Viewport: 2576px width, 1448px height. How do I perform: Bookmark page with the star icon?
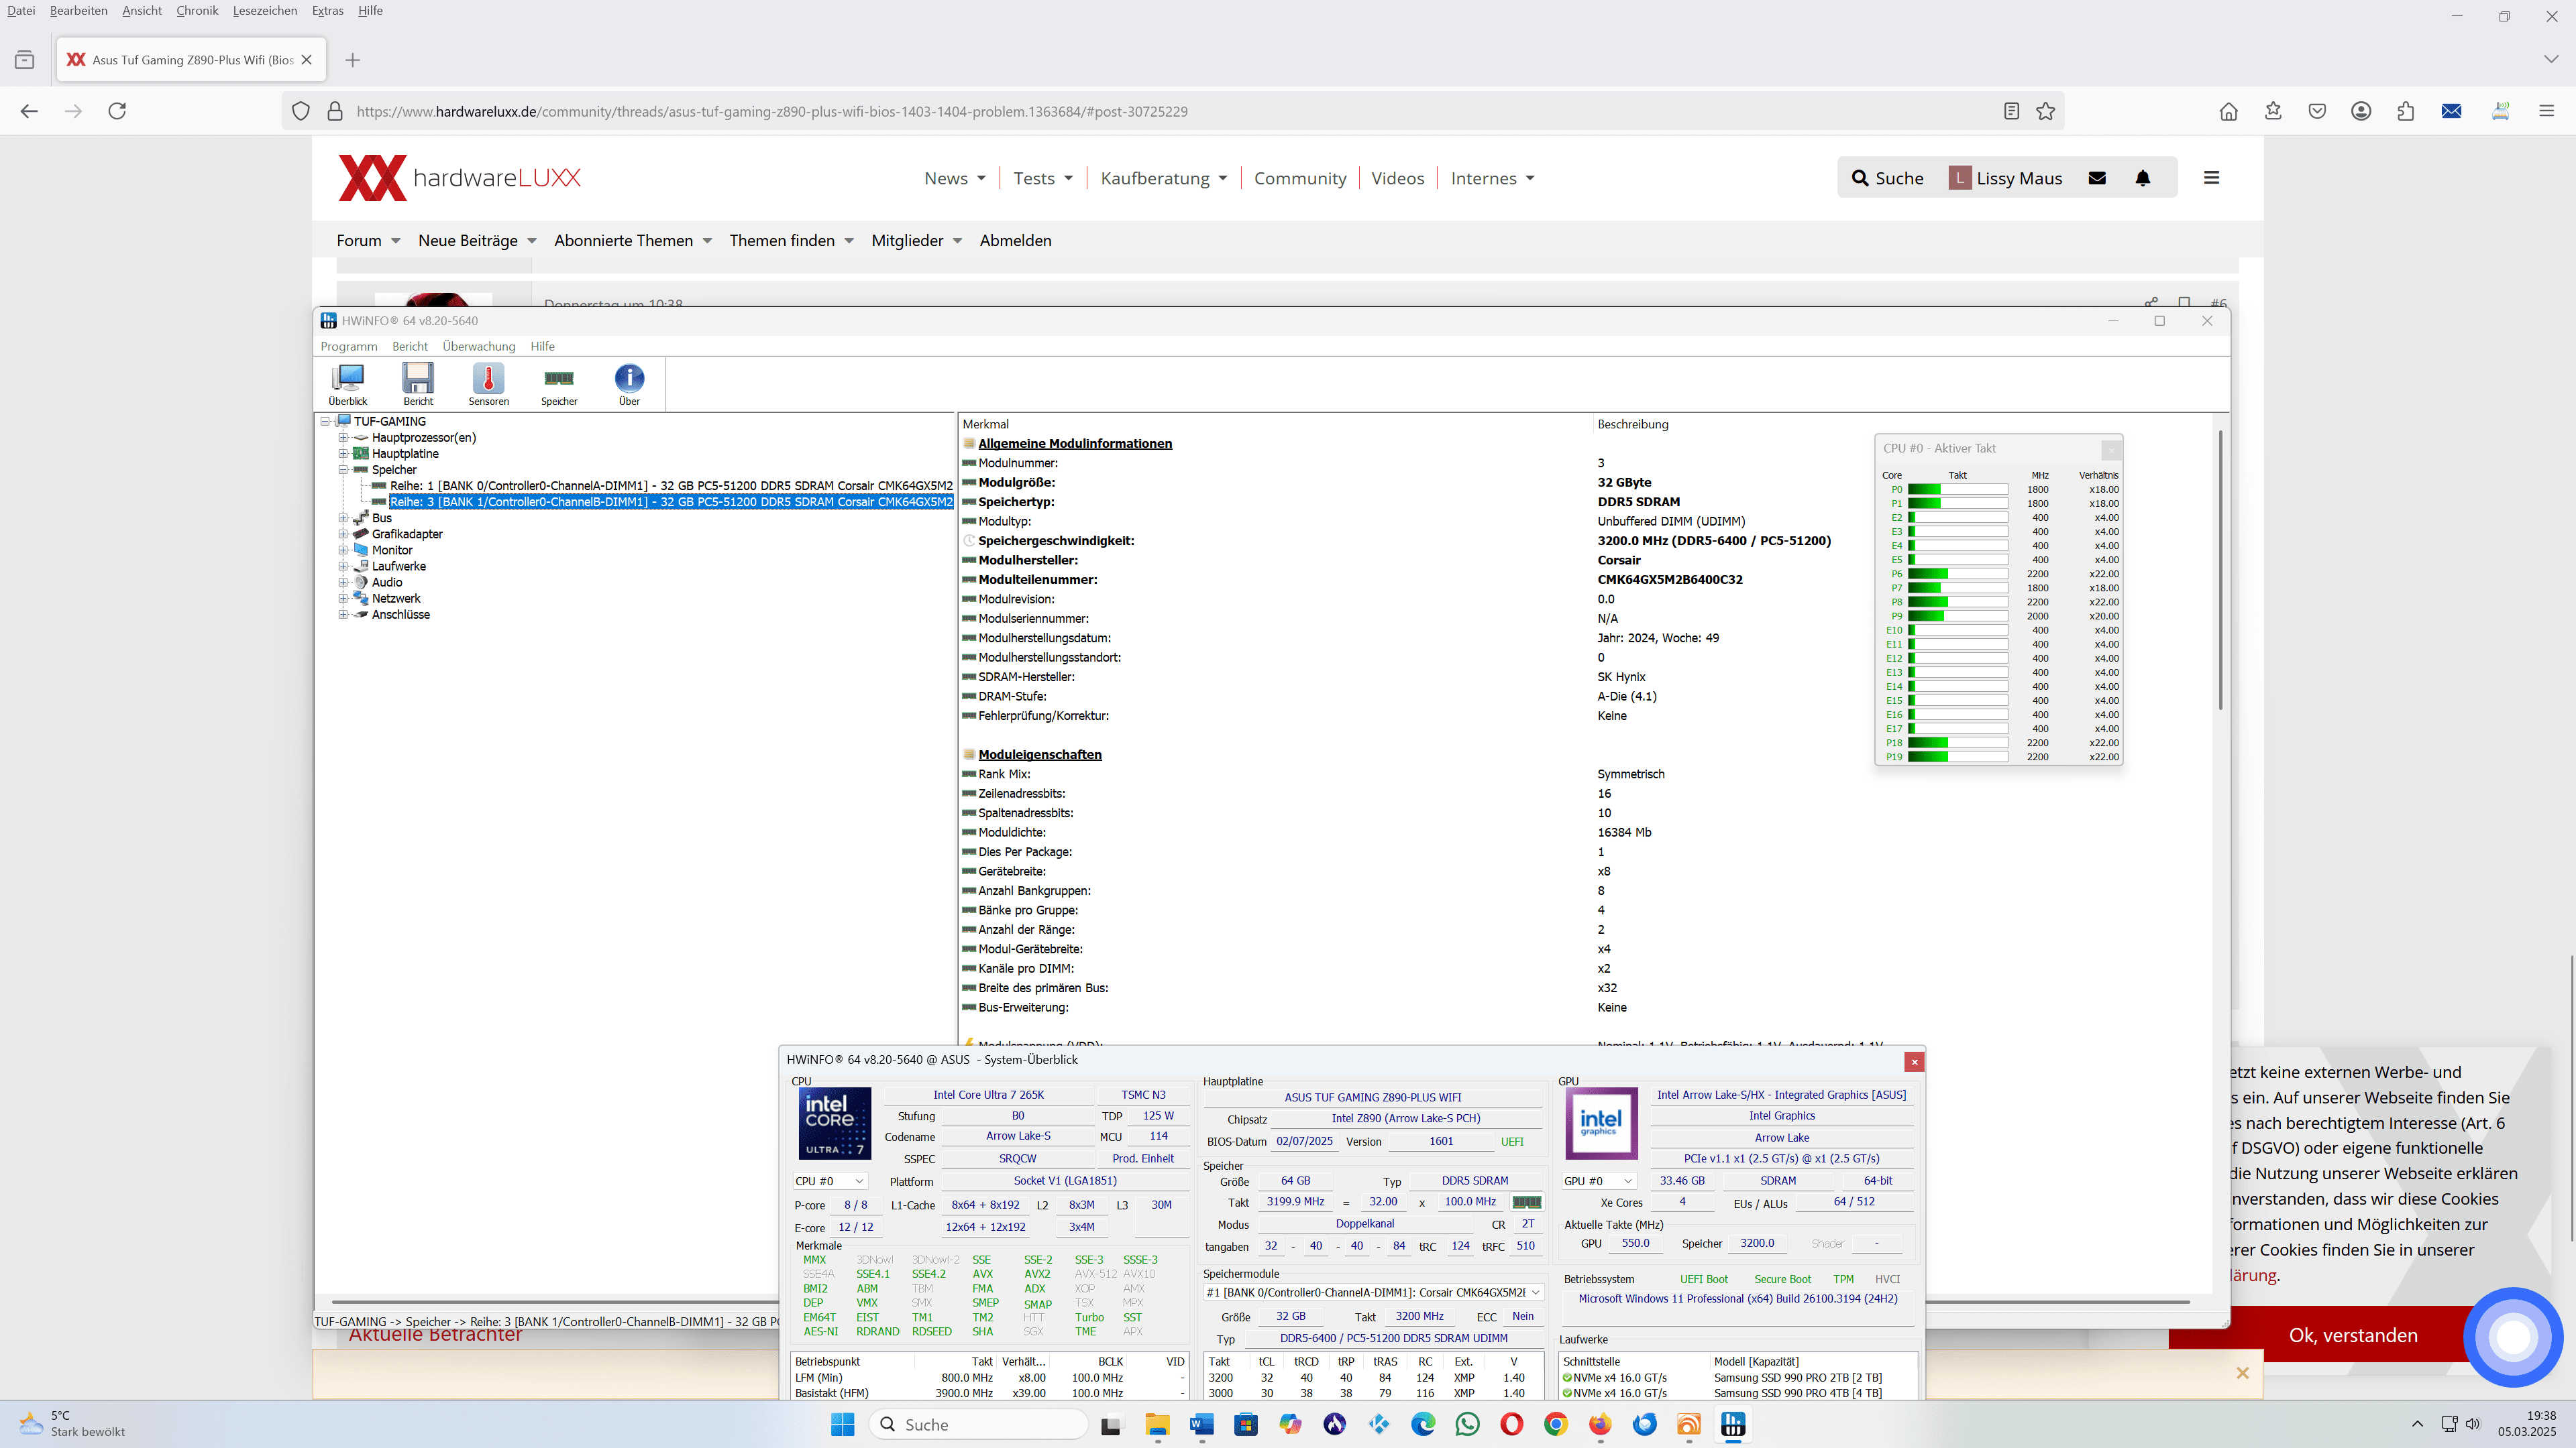tap(2046, 111)
